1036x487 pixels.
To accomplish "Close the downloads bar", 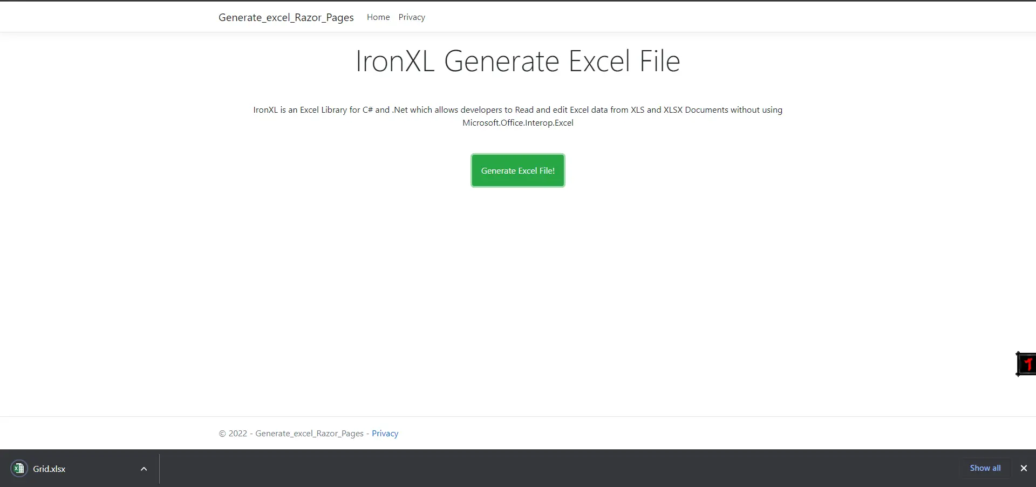I will pos(1023,468).
